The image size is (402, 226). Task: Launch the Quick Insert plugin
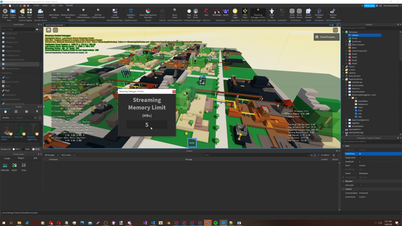click(x=175, y=13)
